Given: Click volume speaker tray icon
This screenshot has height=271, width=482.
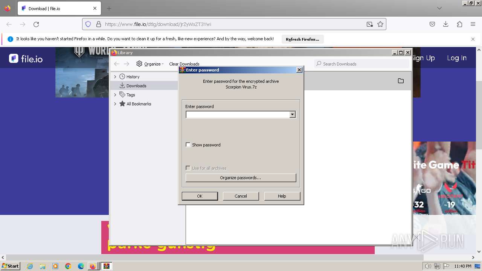Looking at the screenshot, I should point(428,266).
